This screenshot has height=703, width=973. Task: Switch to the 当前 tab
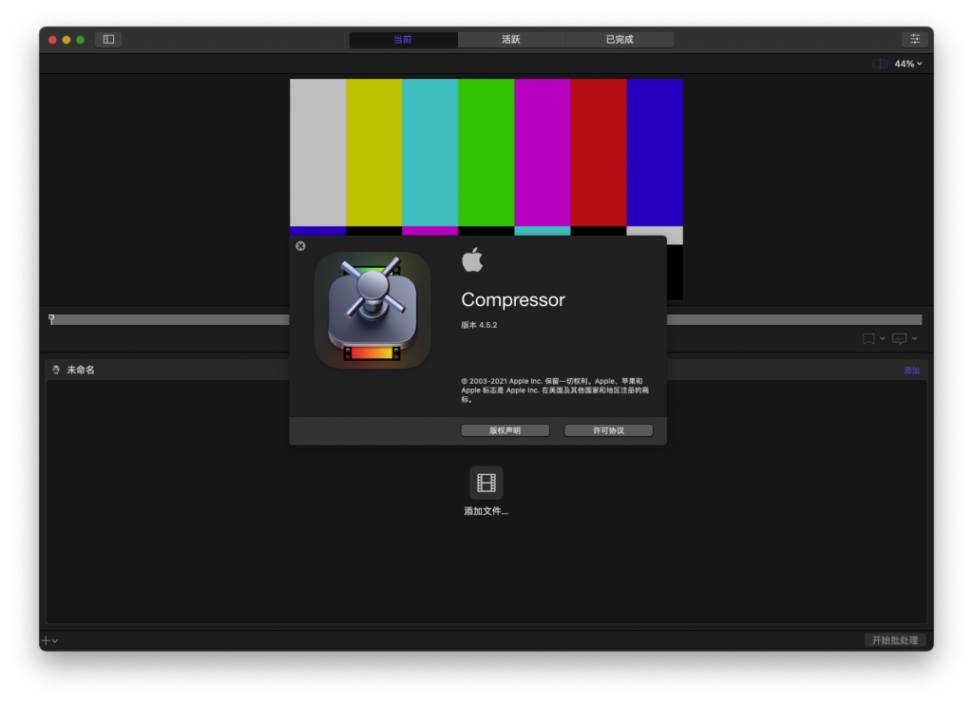[403, 40]
